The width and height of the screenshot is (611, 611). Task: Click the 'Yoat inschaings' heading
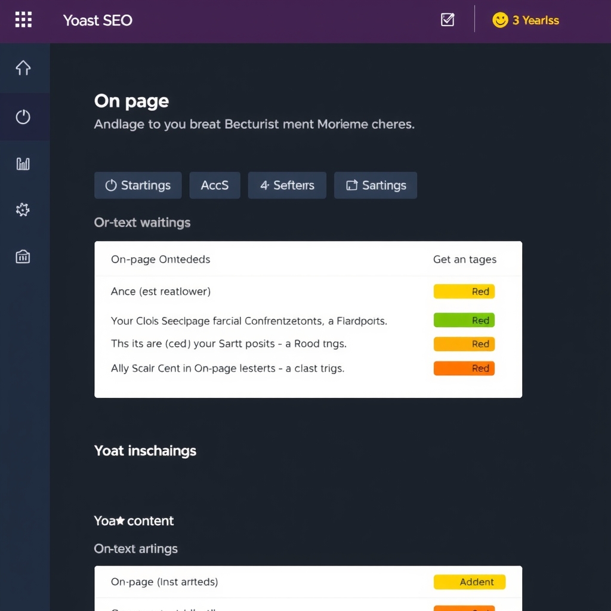[145, 451]
